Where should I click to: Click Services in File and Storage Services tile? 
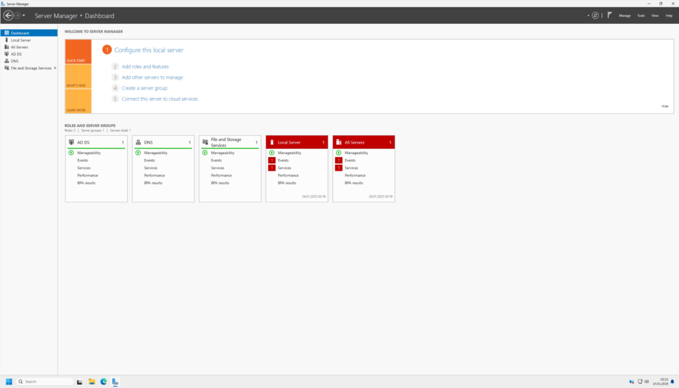pyautogui.click(x=217, y=168)
